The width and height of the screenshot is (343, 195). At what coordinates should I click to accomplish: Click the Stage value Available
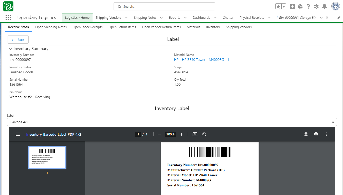(181, 72)
